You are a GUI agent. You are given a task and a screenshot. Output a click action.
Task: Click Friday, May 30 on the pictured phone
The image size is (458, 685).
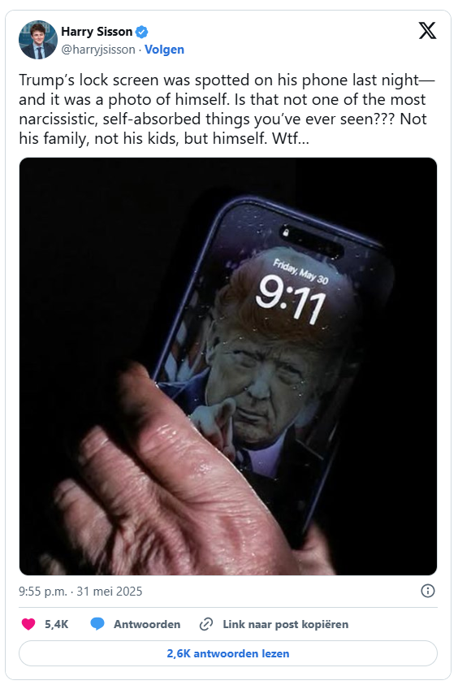point(300,271)
